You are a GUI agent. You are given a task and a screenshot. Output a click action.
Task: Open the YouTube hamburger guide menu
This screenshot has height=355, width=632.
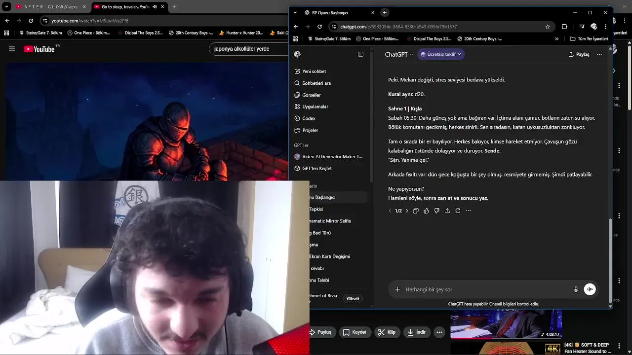12,49
